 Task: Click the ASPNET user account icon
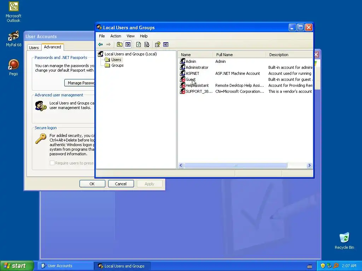click(x=182, y=73)
